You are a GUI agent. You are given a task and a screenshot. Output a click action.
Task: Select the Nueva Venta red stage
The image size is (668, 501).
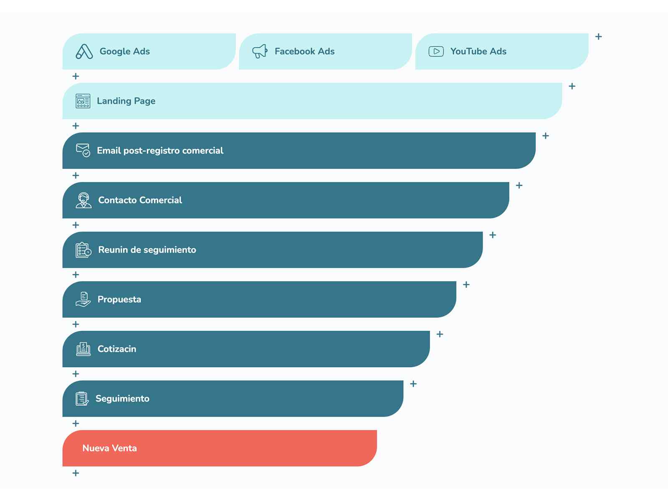point(220,448)
